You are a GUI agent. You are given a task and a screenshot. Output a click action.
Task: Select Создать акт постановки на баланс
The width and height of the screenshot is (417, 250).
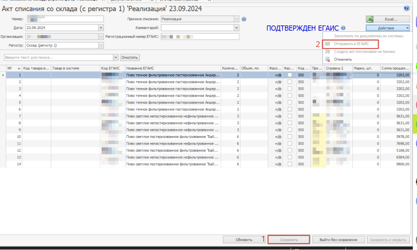364,52
